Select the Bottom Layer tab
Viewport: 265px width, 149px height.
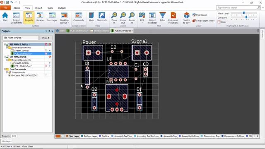pyautogui.click(x=89, y=136)
